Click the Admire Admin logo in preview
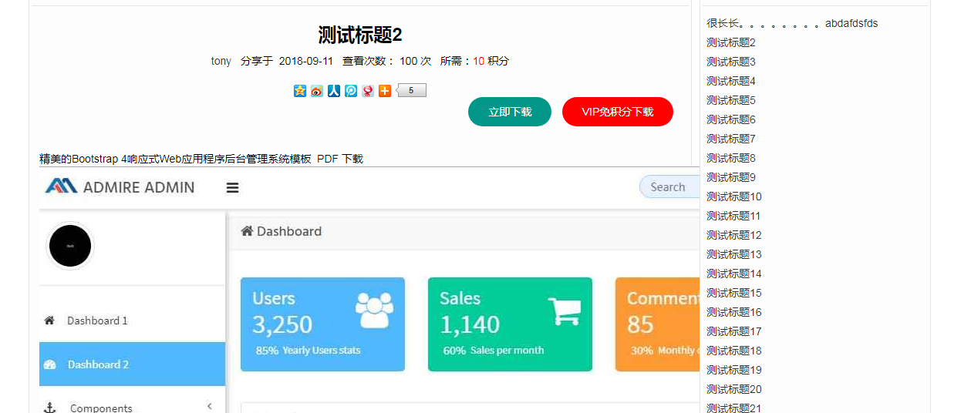This screenshot has width=961, height=413. (120, 186)
